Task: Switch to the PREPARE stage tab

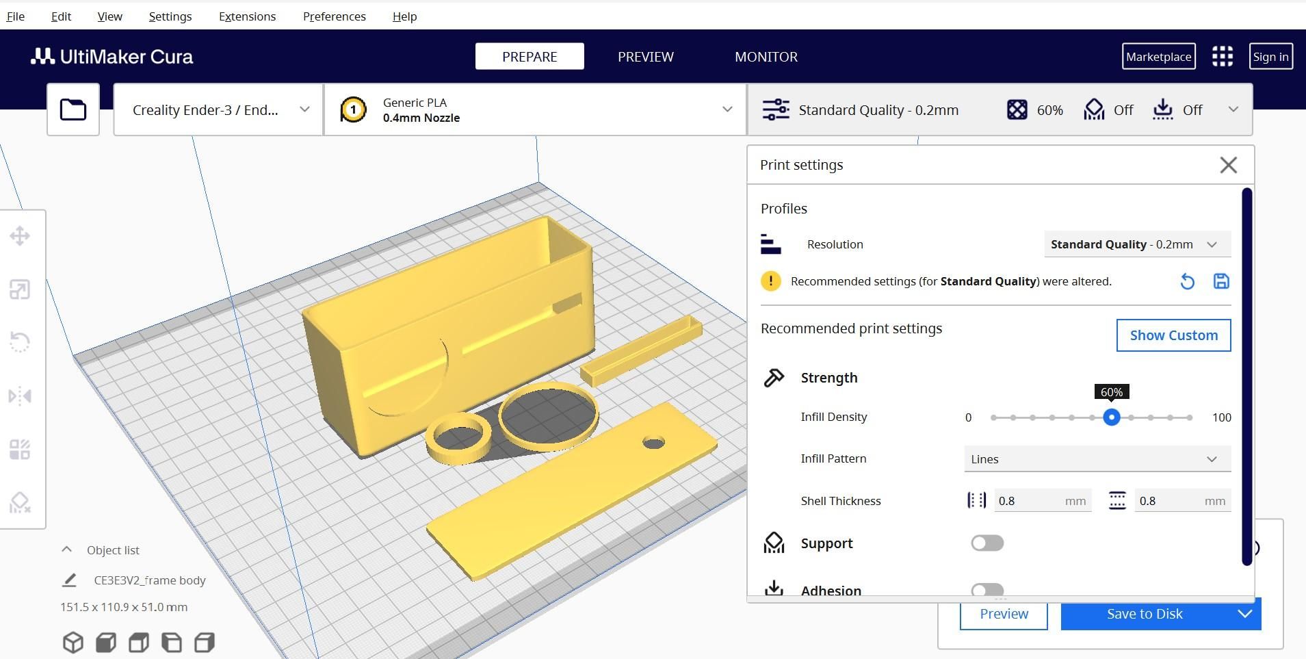Action: [530, 56]
